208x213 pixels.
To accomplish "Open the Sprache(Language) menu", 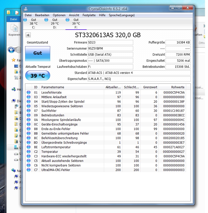I will [x=122, y=15].
